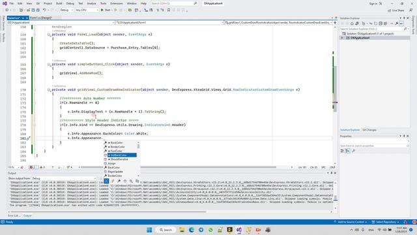
Task: Open the Build menu
Action: tap(59, 3)
